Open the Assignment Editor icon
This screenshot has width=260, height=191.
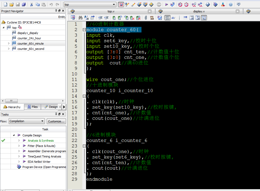coord(127,4)
